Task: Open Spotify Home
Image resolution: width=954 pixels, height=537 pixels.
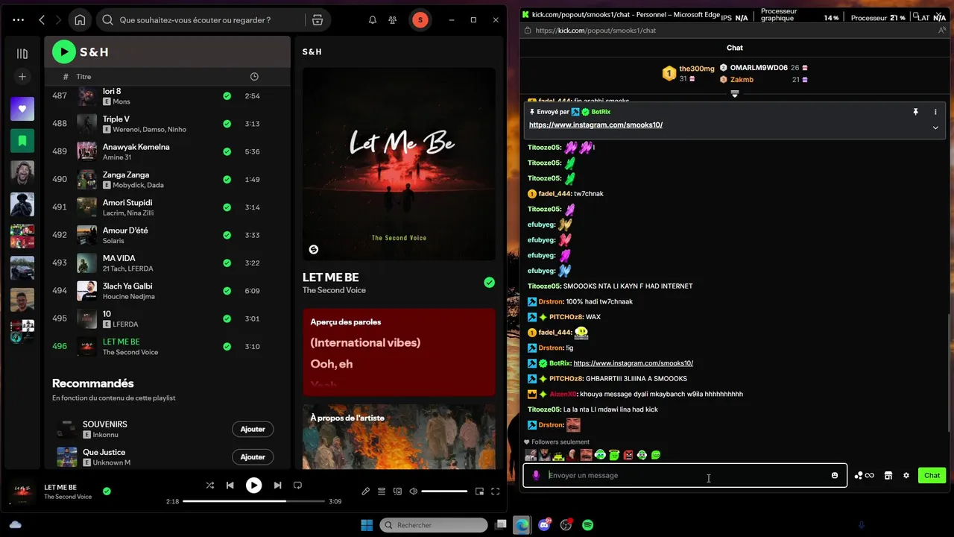Action: pyautogui.click(x=80, y=20)
